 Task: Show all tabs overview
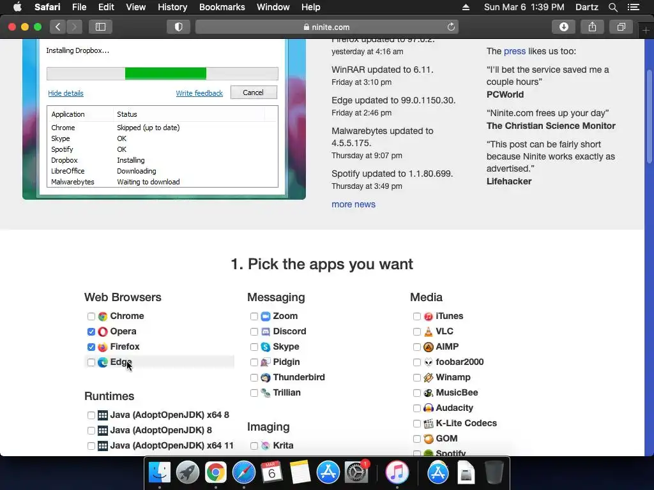(621, 27)
